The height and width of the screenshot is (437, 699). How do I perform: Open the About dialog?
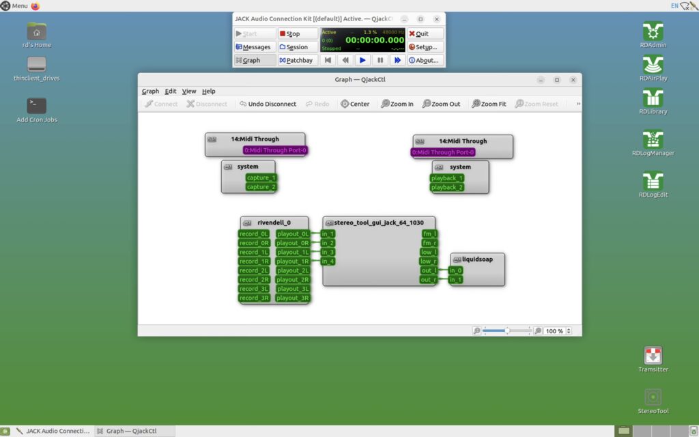[x=425, y=60]
